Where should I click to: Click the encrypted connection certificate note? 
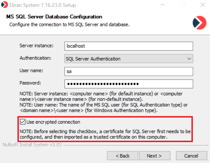[105, 134]
